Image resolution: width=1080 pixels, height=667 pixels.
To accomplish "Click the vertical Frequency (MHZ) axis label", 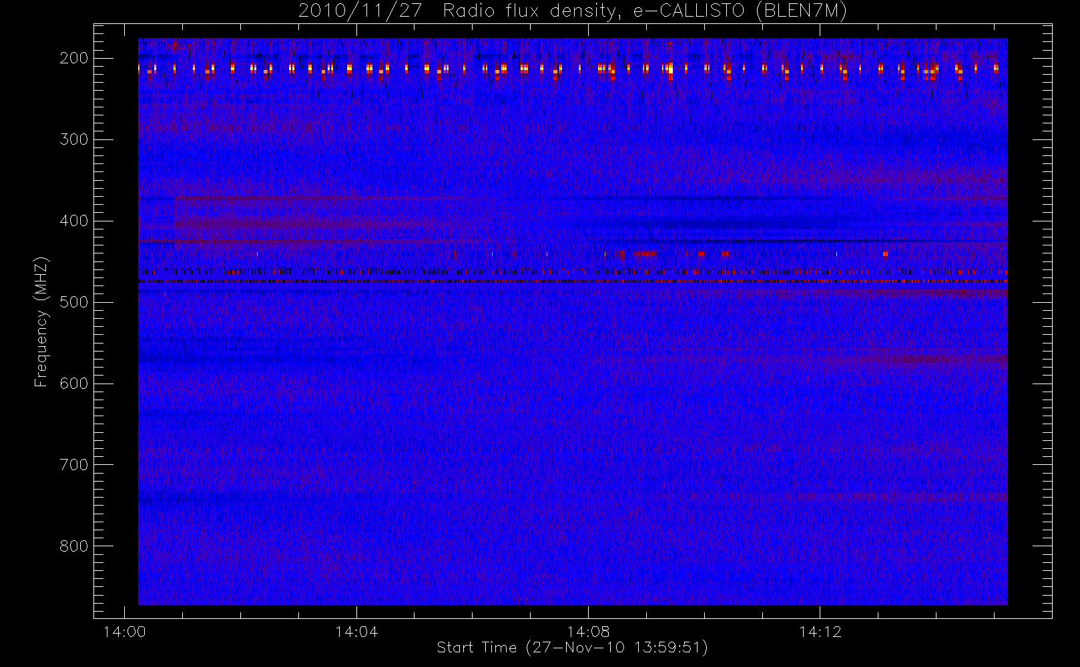I will point(41,321).
